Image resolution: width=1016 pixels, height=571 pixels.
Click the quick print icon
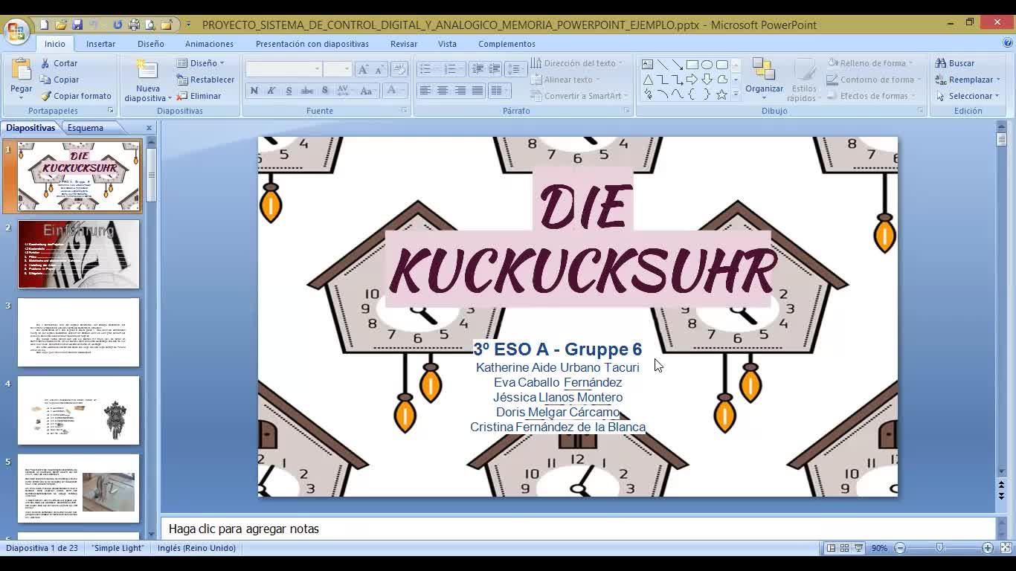tap(134, 25)
